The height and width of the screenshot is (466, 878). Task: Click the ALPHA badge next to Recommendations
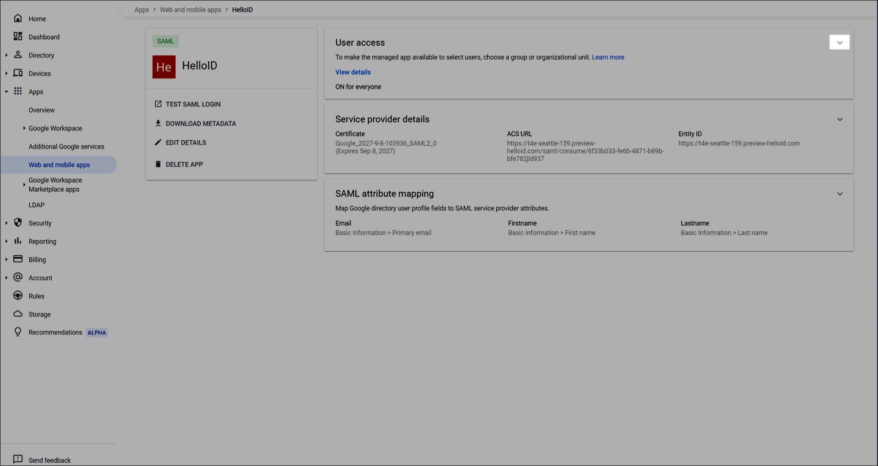pyautogui.click(x=97, y=333)
